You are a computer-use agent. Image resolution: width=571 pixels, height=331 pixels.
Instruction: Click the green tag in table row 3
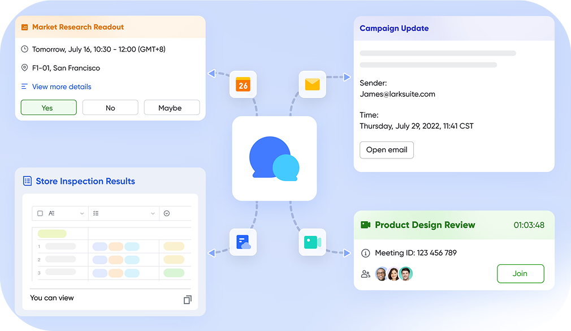174,273
